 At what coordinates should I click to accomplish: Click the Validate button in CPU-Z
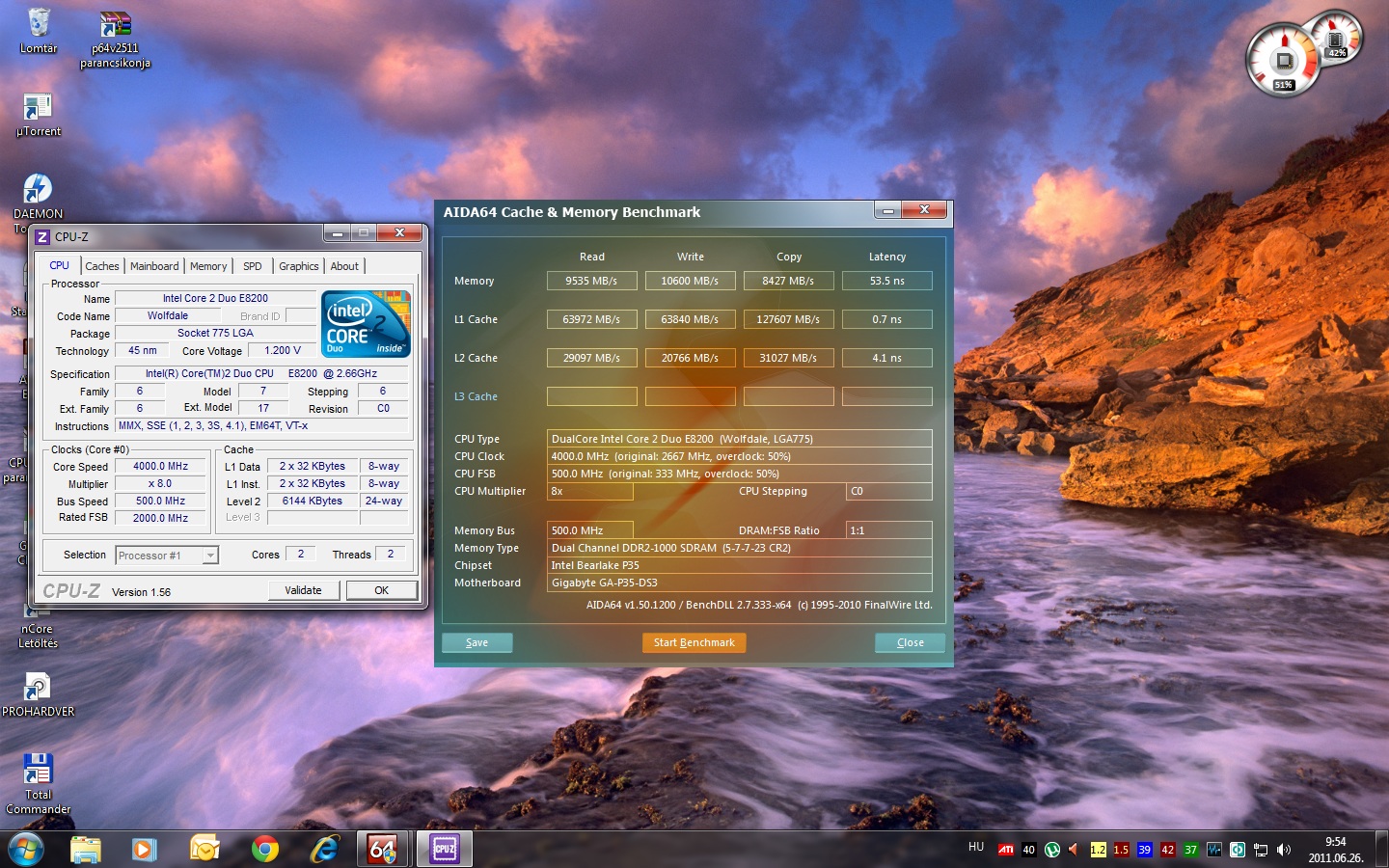click(x=304, y=590)
